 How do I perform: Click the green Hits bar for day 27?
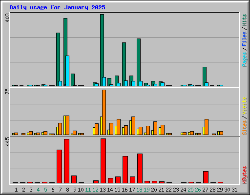click(205, 77)
